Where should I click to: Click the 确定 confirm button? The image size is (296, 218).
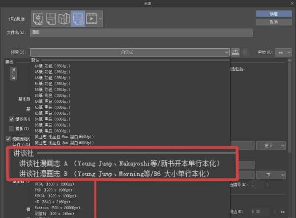coord(274,14)
